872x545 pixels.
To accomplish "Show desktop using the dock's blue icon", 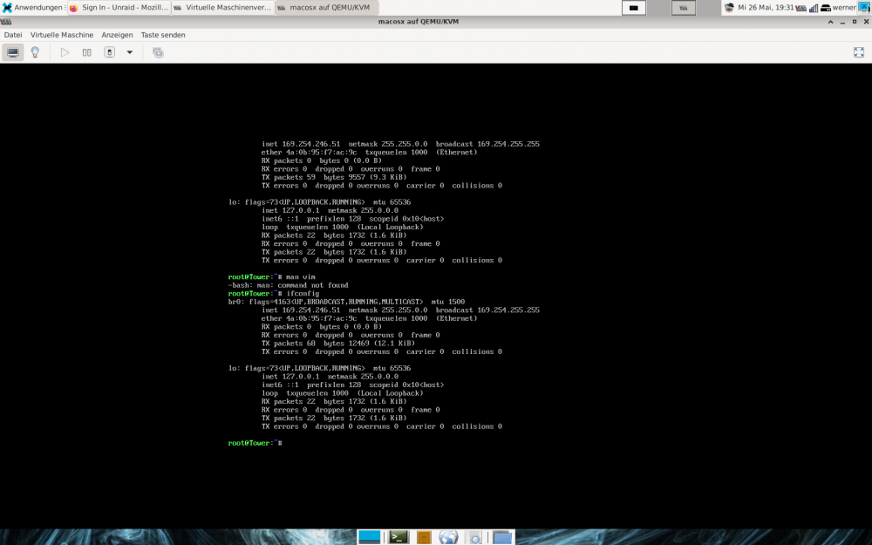I will (x=369, y=537).
